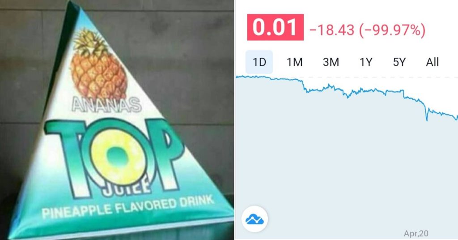
Task: Click the PINEAPPLE FLAVORED DRINK text
Action: [127, 208]
